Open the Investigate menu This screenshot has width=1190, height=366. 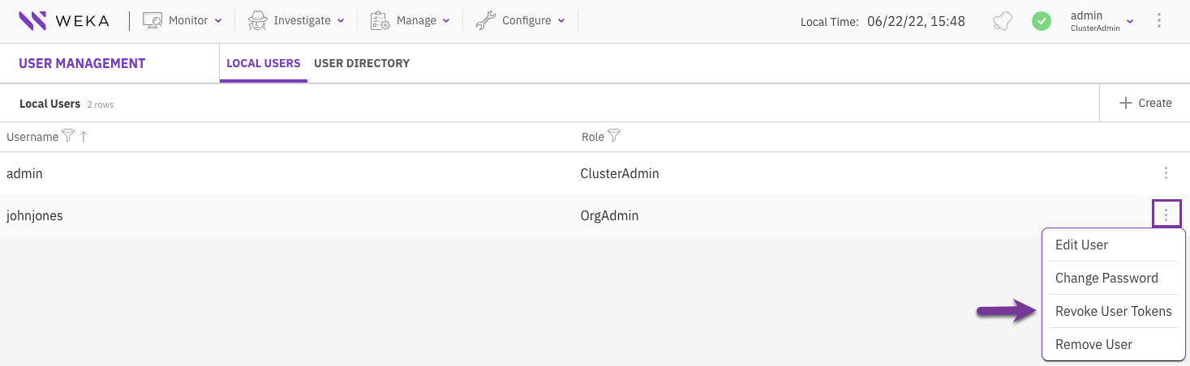pos(296,21)
